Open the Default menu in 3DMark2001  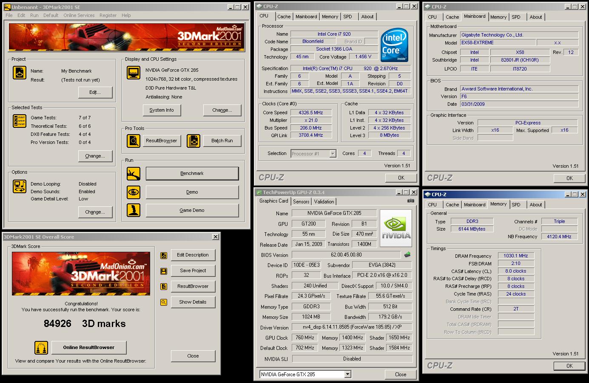pyautogui.click(x=51, y=15)
